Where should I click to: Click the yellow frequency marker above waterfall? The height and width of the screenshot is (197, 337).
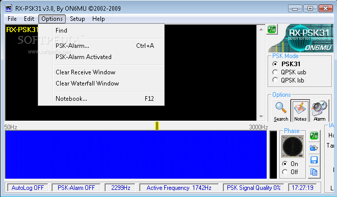point(157,126)
